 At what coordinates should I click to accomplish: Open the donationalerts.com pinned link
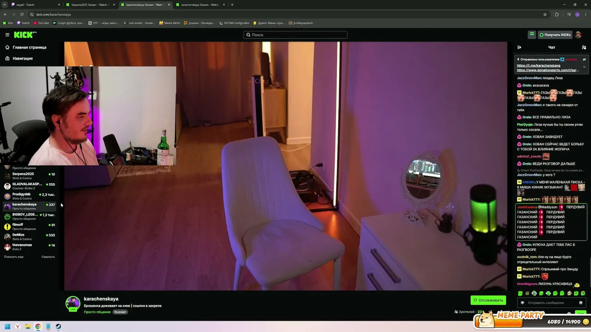coord(548,70)
